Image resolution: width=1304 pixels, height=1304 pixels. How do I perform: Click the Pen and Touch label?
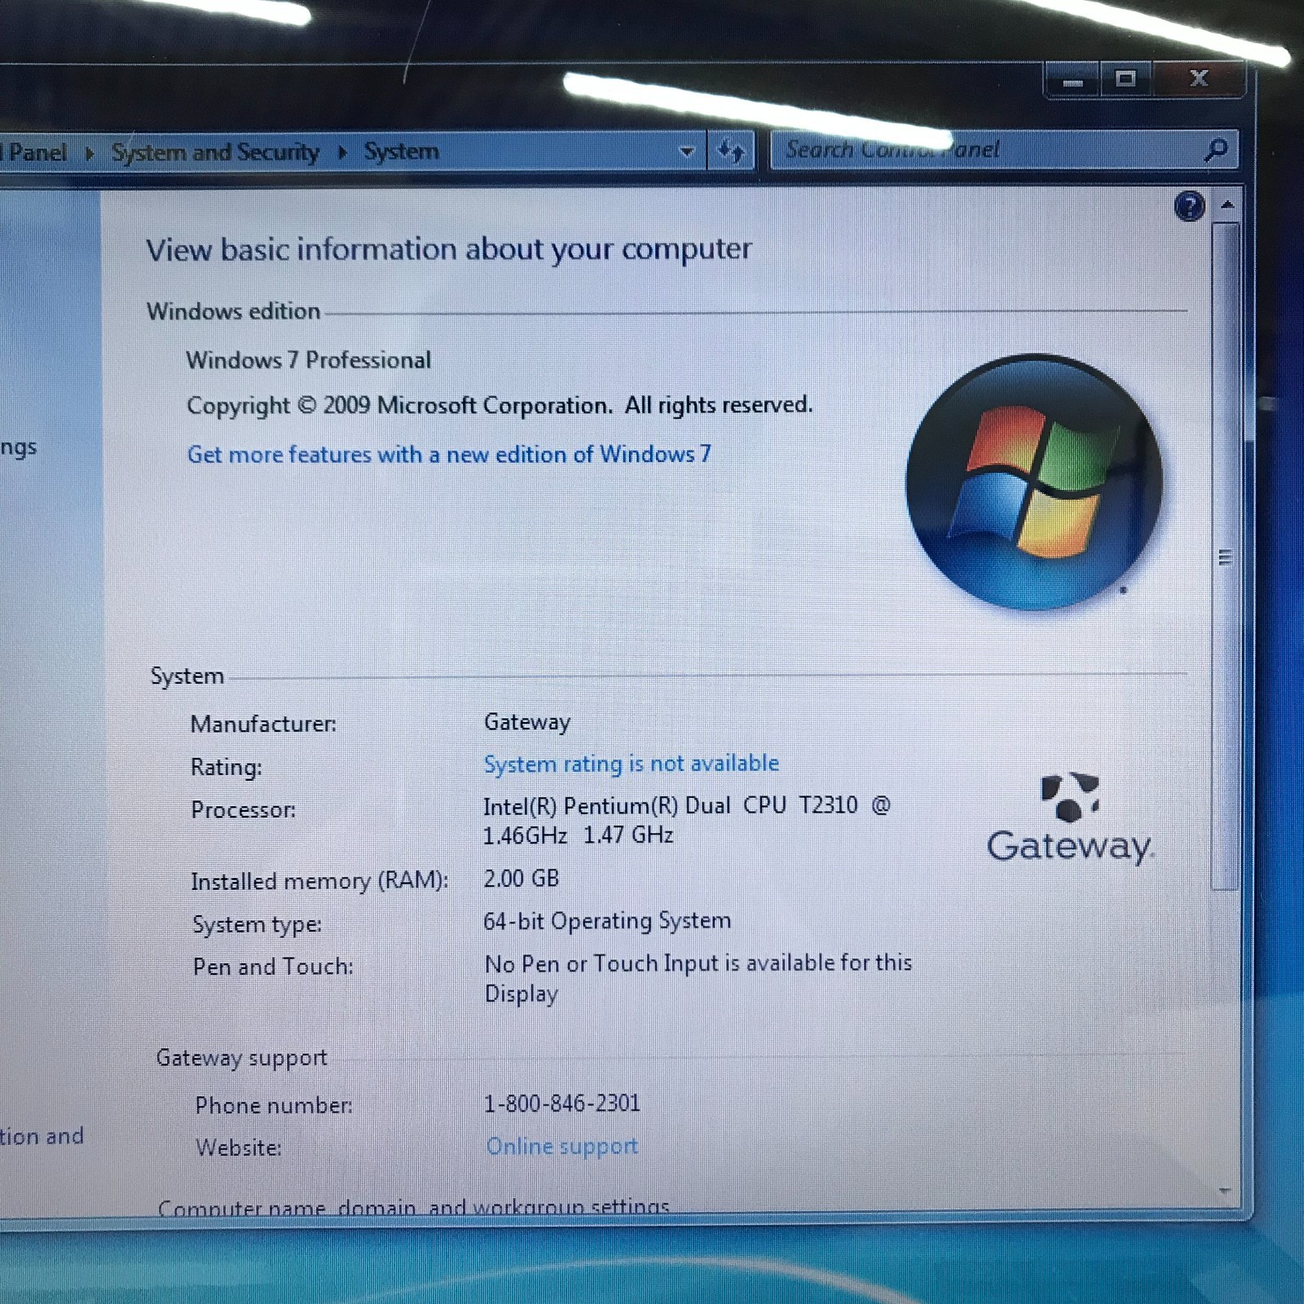(x=273, y=967)
